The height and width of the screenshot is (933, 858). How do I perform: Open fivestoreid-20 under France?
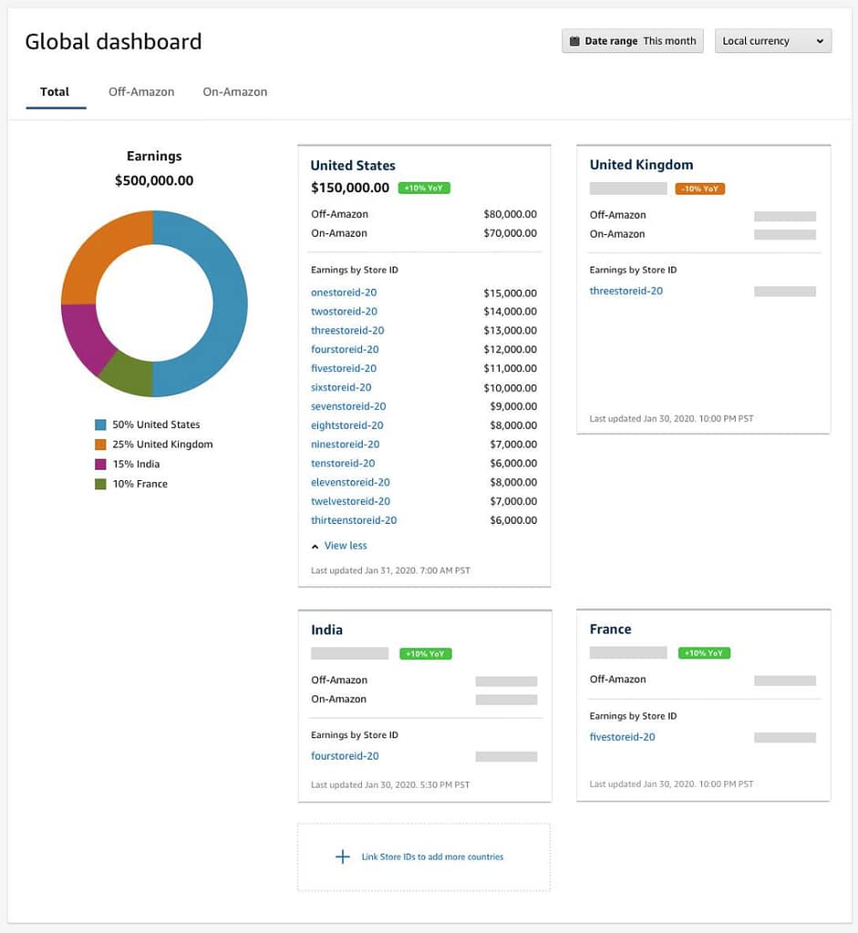coord(622,736)
